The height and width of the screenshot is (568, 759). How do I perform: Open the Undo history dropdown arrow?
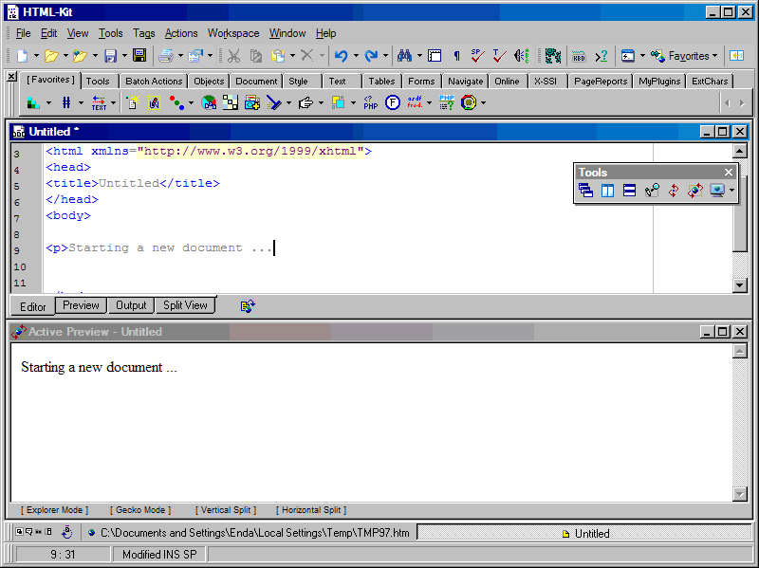coord(356,56)
